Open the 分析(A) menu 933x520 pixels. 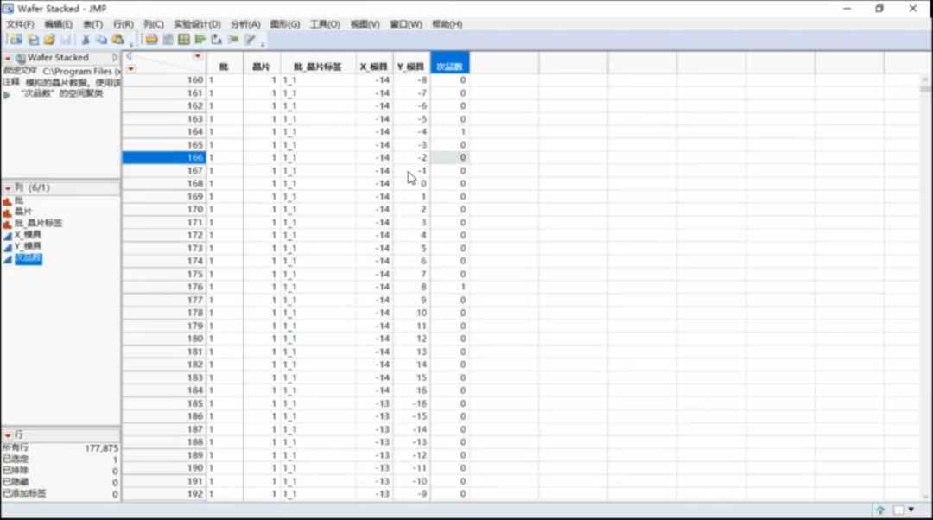[245, 24]
